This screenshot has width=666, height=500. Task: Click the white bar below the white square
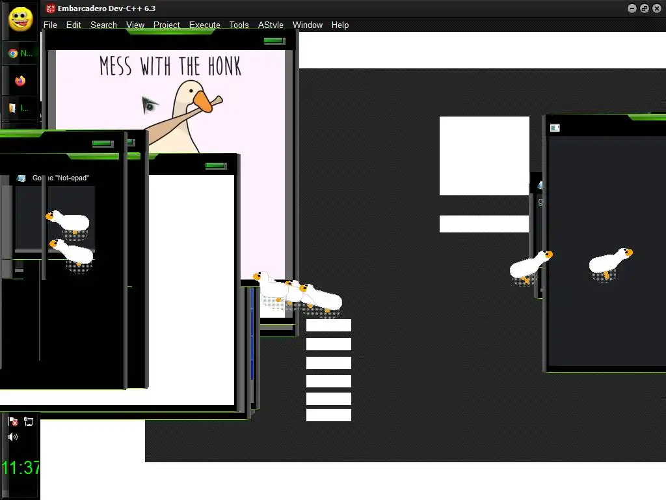pos(484,224)
